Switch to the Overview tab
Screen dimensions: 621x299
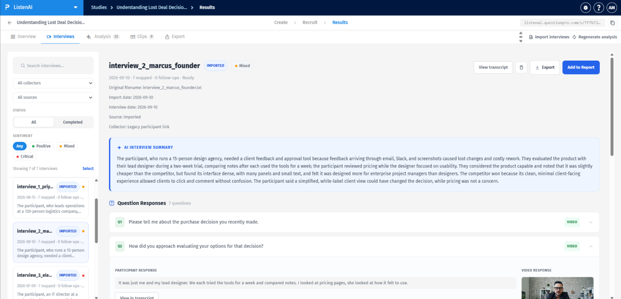tap(23, 36)
